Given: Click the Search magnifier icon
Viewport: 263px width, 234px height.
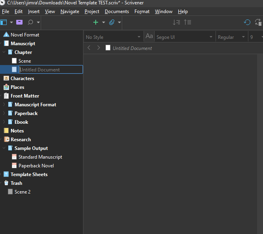Looking at the screenshot, I should [30, 22].
